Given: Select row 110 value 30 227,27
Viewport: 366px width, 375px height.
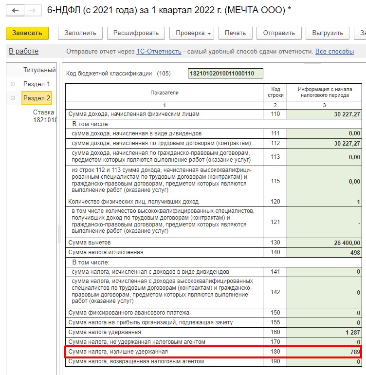Looking at the screenshot, I should [324, 114].
